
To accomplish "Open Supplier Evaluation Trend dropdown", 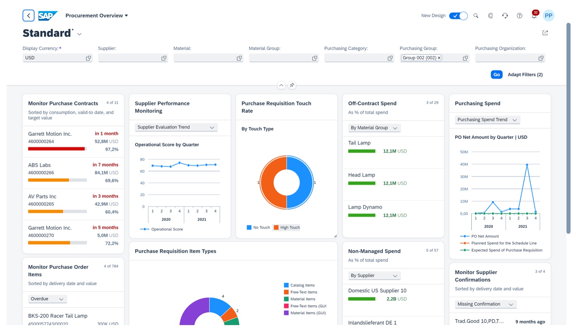I will tap(176, 127).
